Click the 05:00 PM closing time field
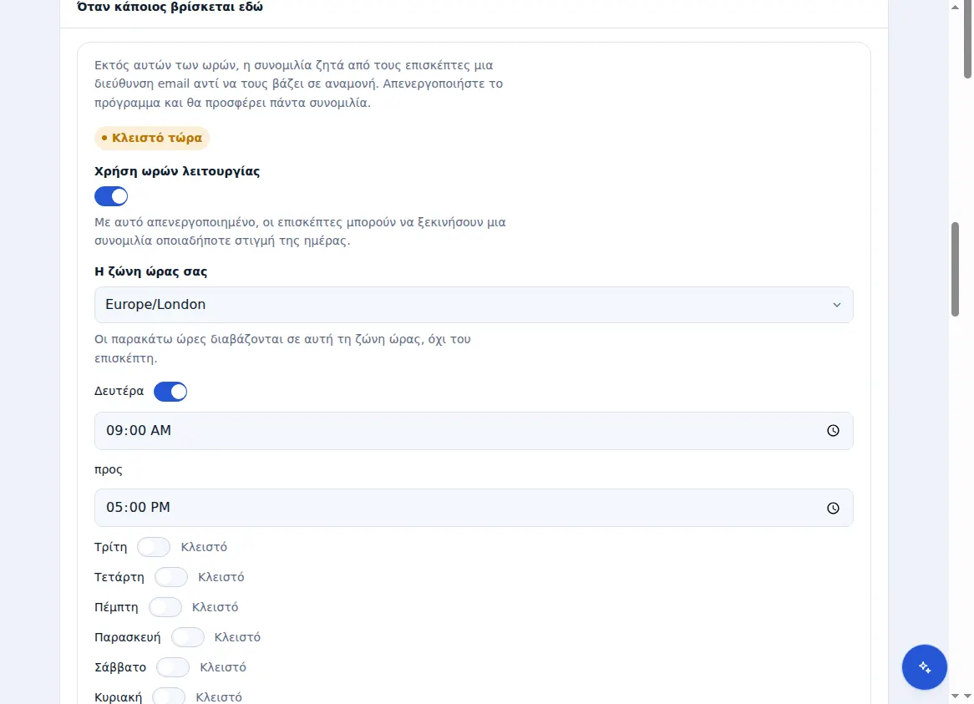The width and height of the screenshot is (974, 704). tap(474, 508)
